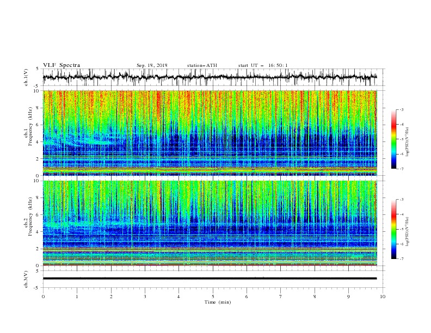
Task: Click the "-6" label on the ch.1 colorbar
Action: [x=402, y=154]
